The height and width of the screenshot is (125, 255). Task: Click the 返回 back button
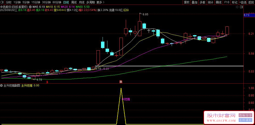[251, 2]
